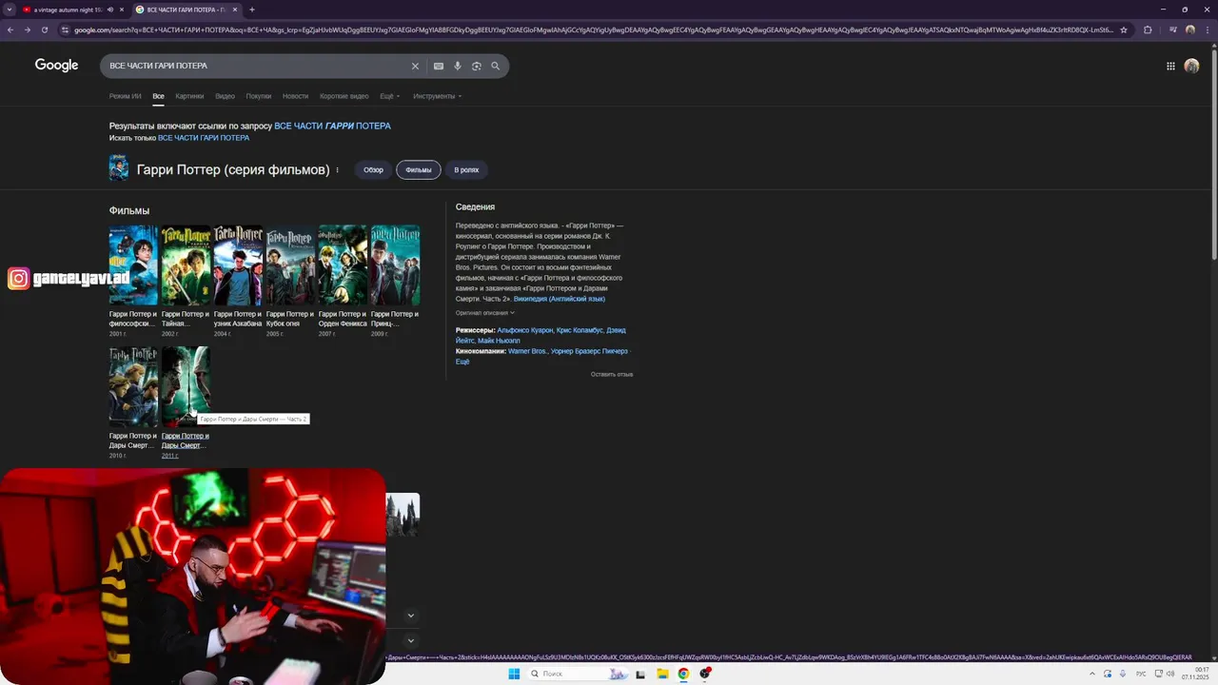Click the magnifier search icon
Screen dimensions: 1218x685
click(496, 66)
